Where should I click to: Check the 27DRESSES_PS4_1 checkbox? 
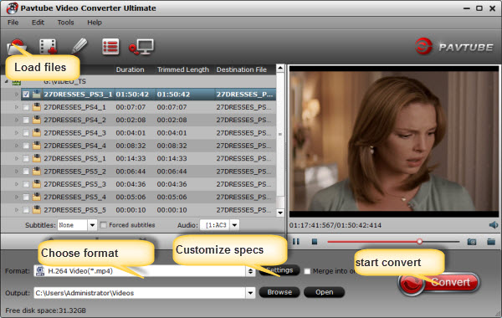(26, 107)
